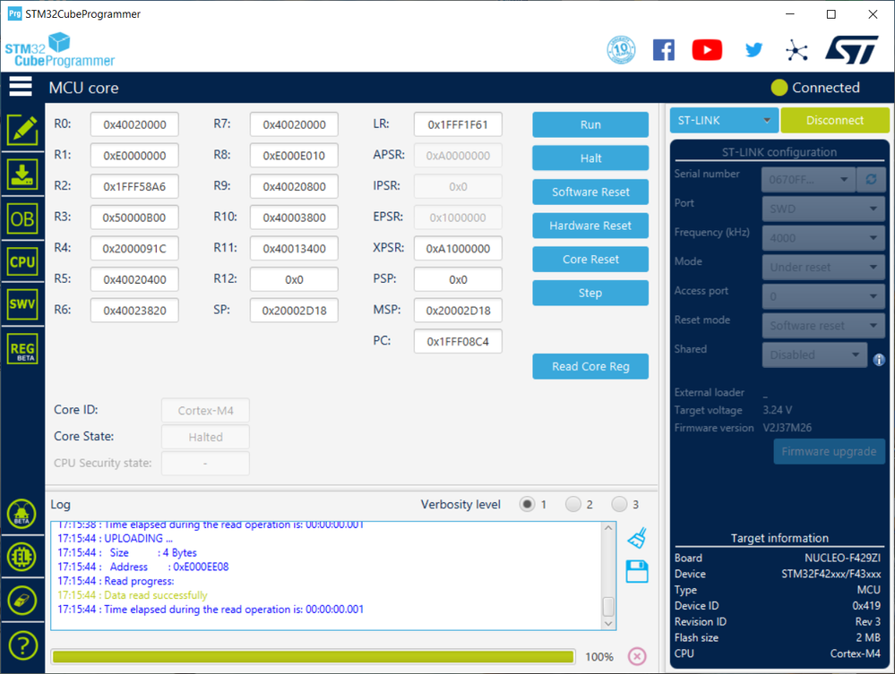
Task: Expand the Shared Disabled dropdown
Action: point(814,354)
